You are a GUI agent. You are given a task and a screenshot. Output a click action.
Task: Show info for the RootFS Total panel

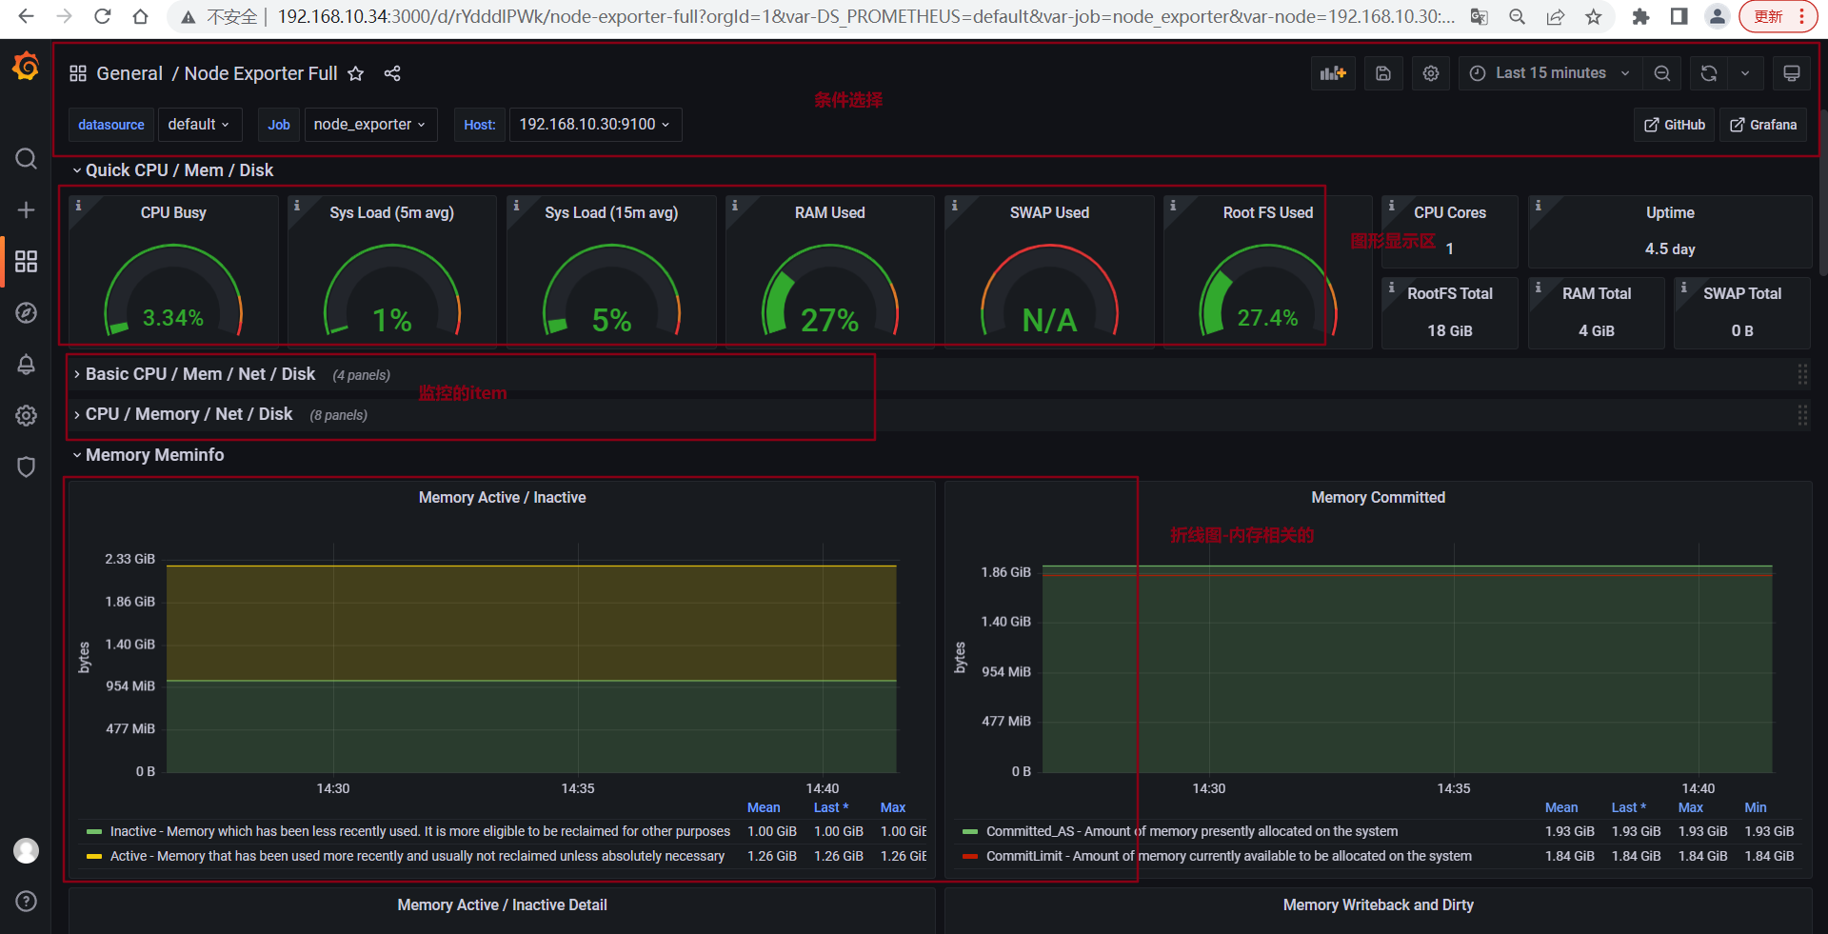click(1392, 287)
